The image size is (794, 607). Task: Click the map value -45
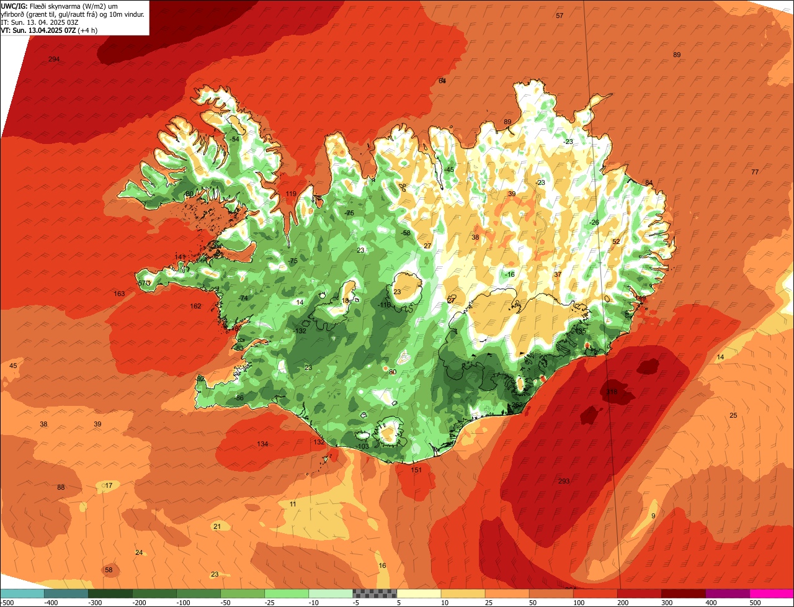click(448, 170)
